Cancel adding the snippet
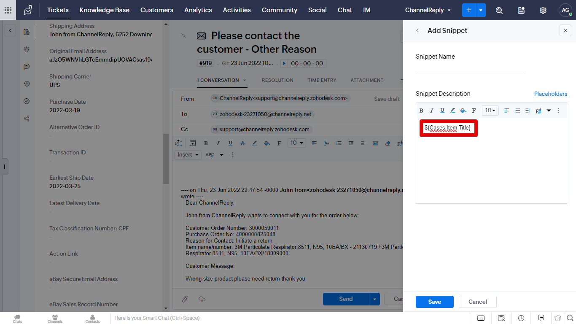This screenshot has height=324, width=576. [x=478, y=302]
